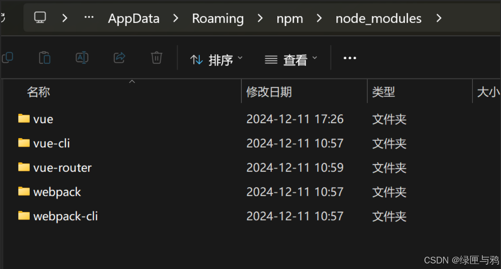This screenshot has height=269, width=501.
Task: Expand hidden breadcrumb items via ellipsis
Action: tap(88, 17)
